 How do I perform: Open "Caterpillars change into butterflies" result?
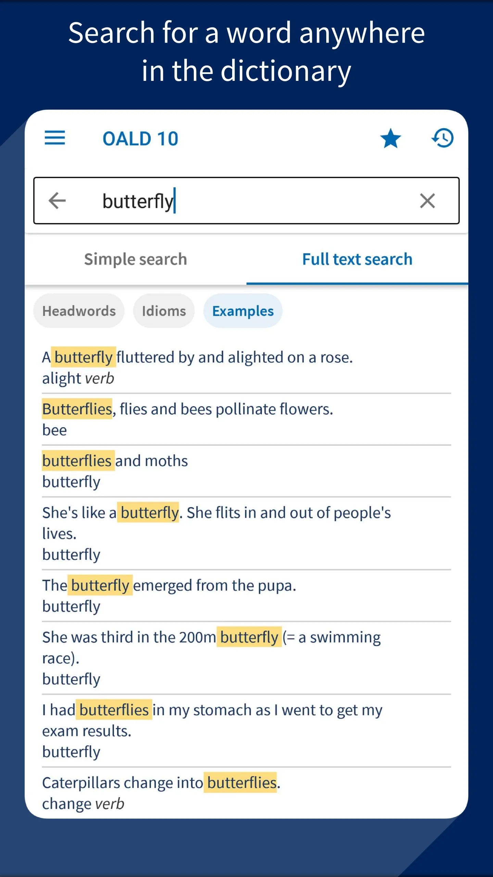pos(161,793)
